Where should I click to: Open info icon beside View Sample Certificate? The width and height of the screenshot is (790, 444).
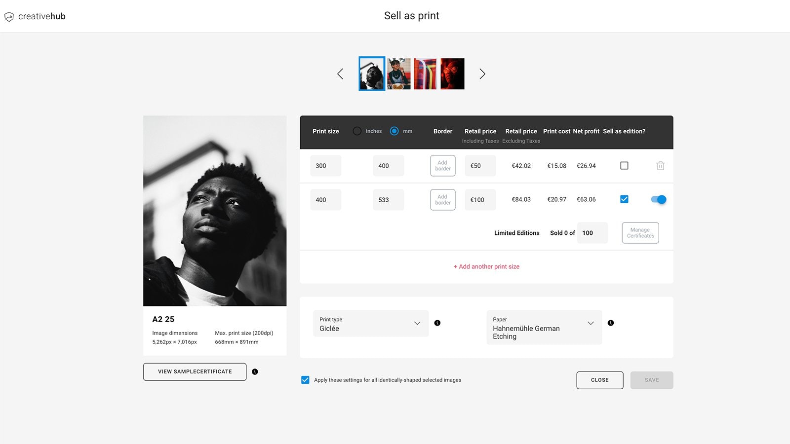pos(255,372)
